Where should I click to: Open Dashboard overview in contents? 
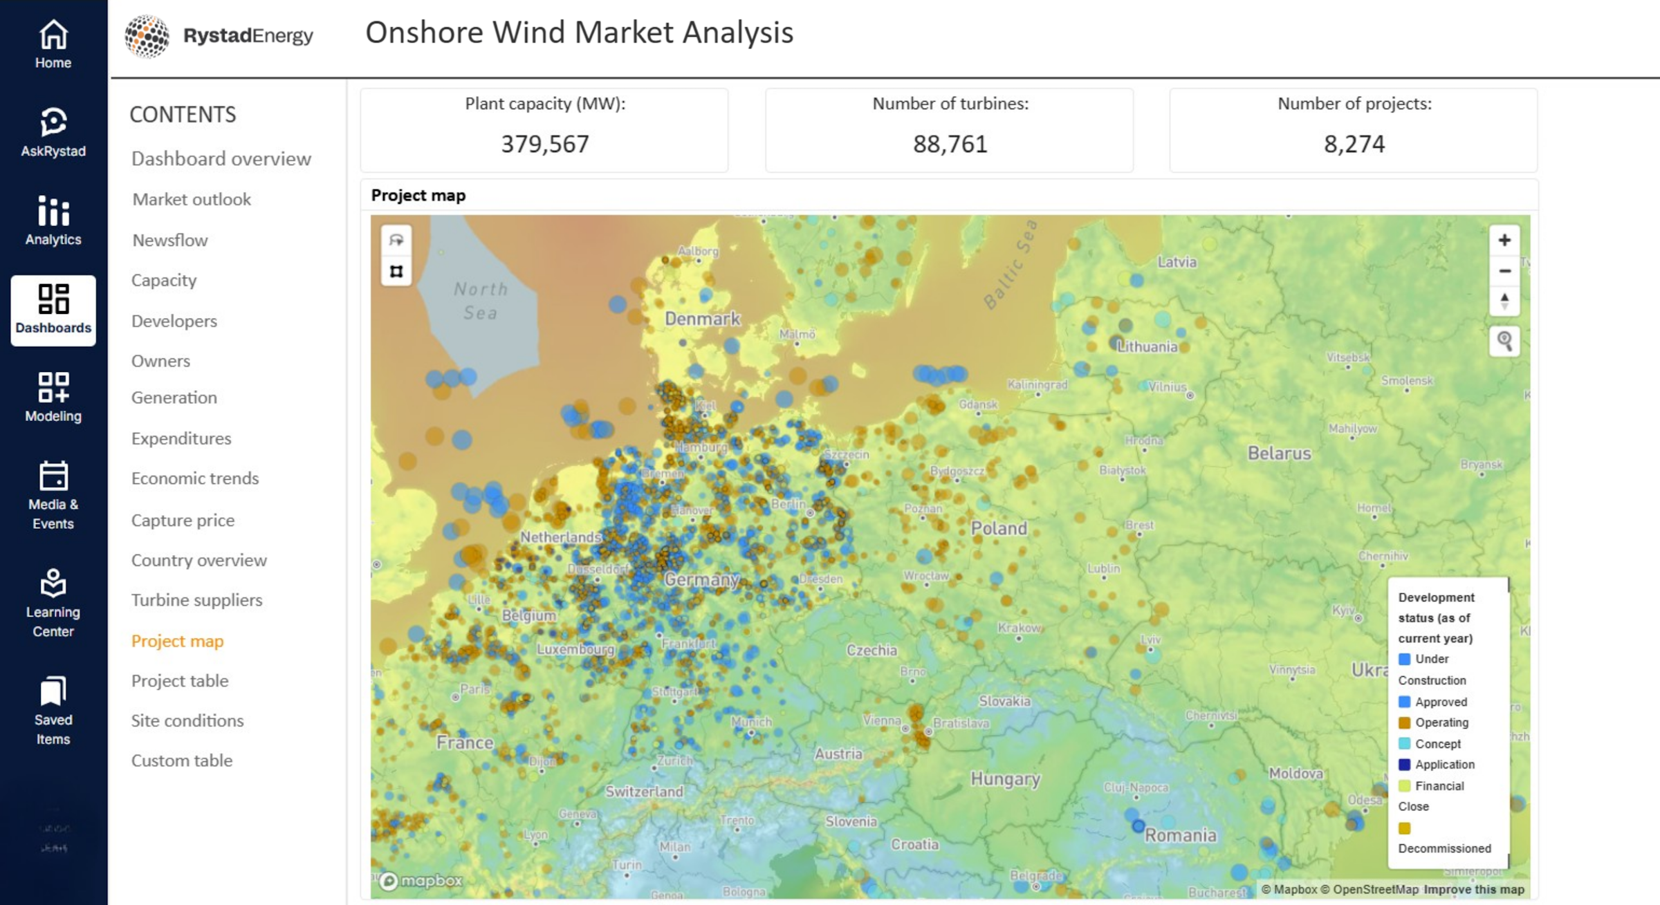[221, 159]
